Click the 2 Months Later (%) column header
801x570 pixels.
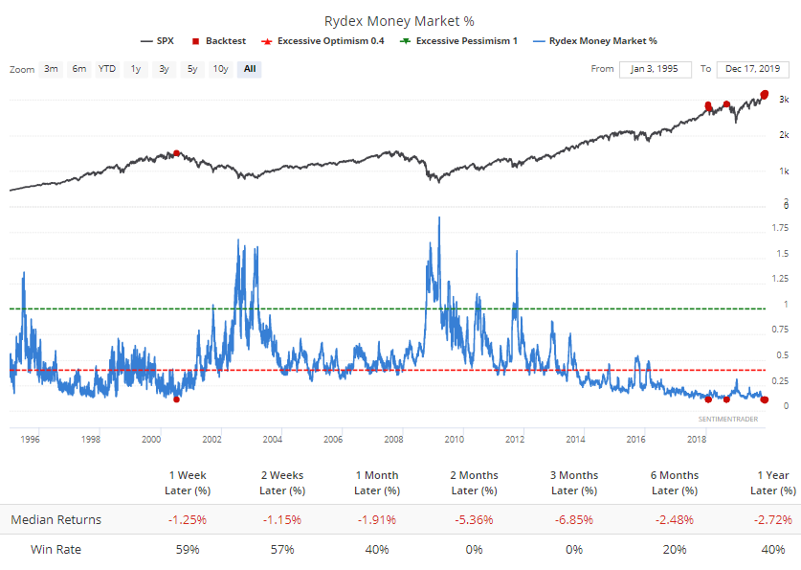[x=474, y=483]
